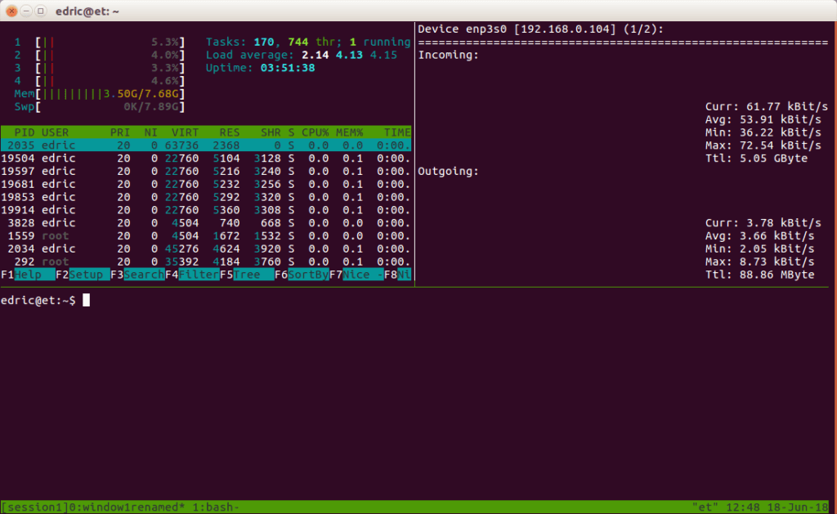The height and width of the screenshot is (514, 837).
Task: Click incoming Curr: 61.77 kBit/s
Action: point(767,107)
